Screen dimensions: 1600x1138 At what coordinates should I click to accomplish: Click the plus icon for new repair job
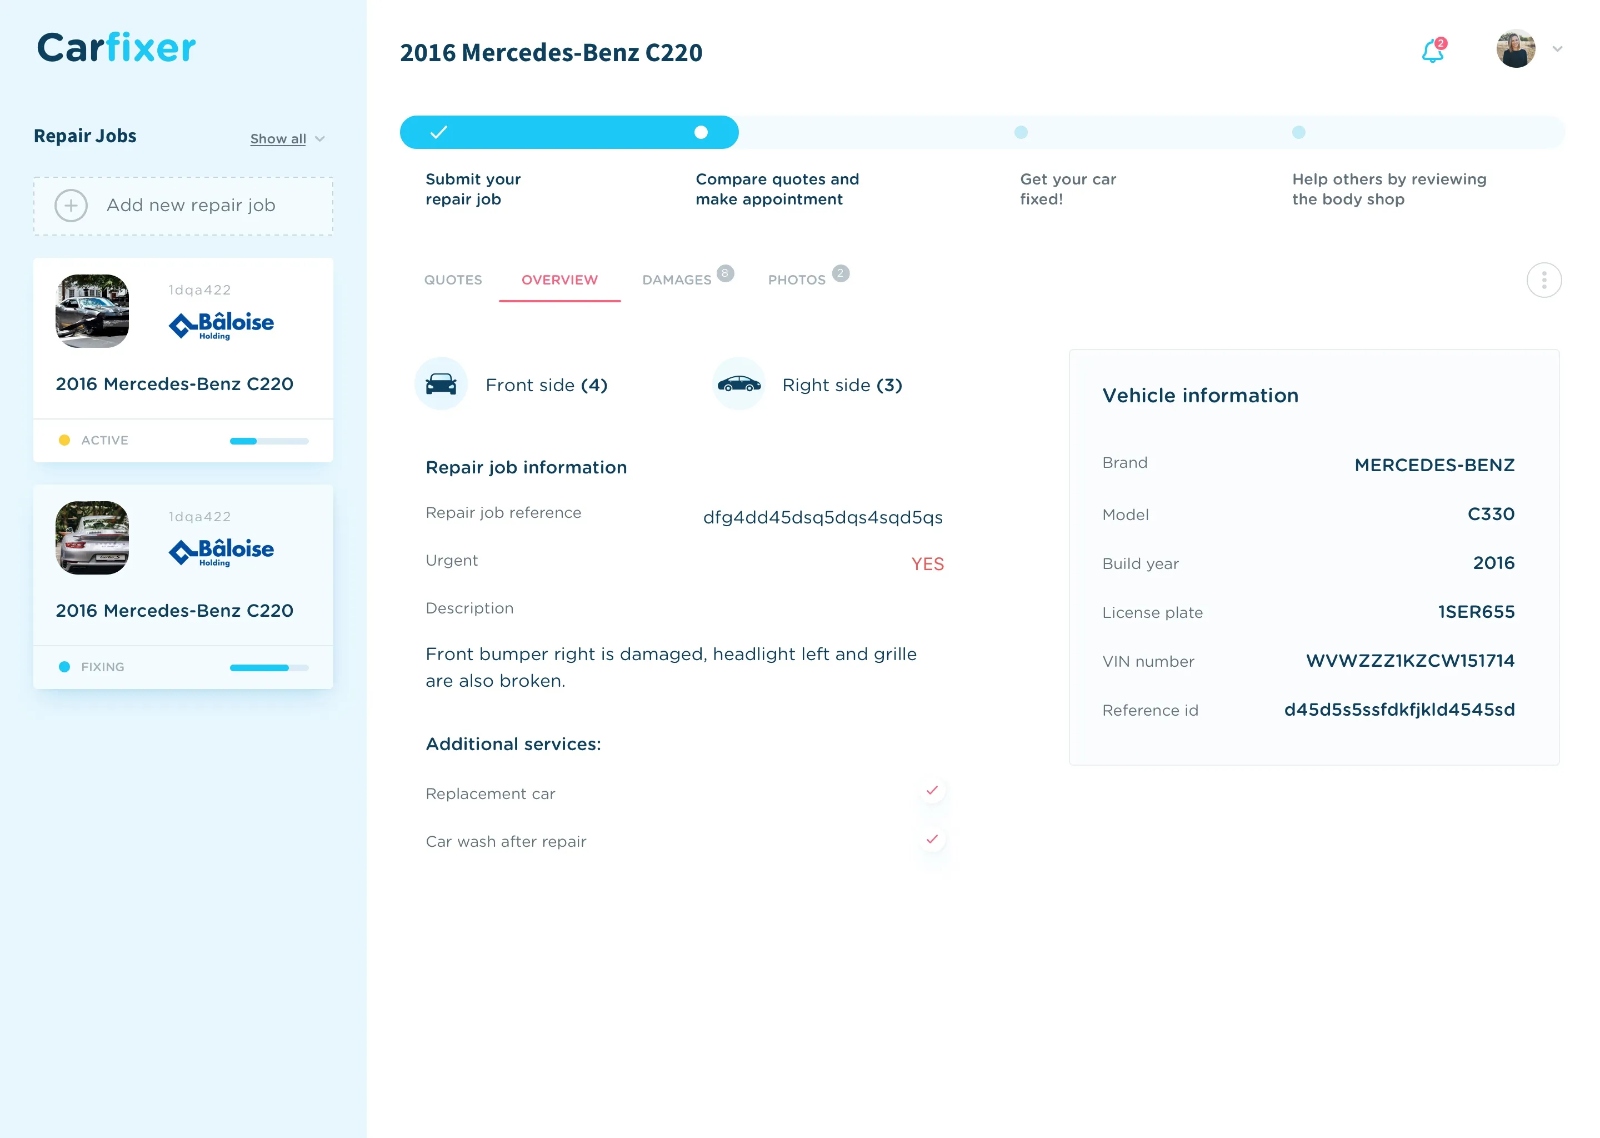pyautogui.click(x=71, y=205)
